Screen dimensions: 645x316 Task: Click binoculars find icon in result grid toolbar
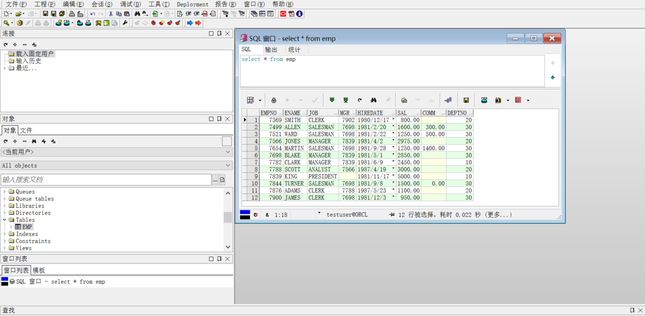pos(374,100)
